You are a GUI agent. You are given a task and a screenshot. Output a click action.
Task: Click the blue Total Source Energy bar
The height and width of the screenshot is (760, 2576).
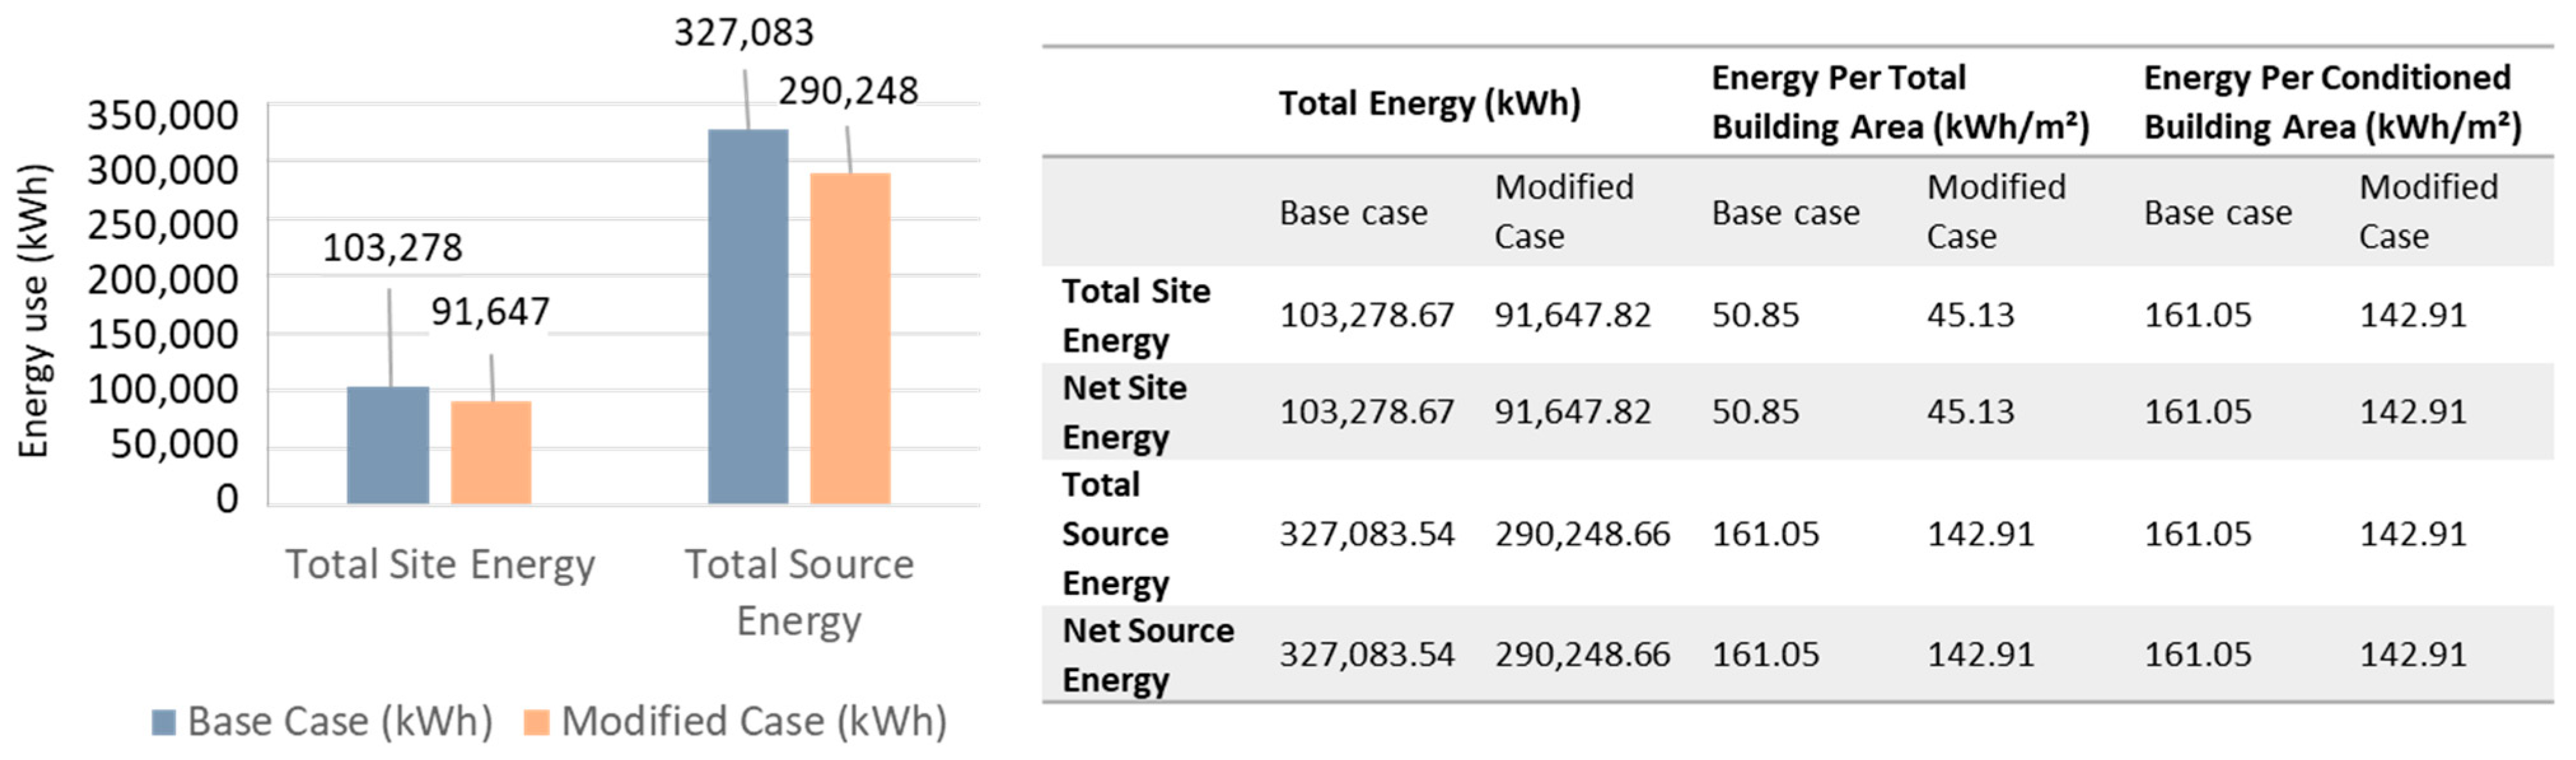click(748, 316)
